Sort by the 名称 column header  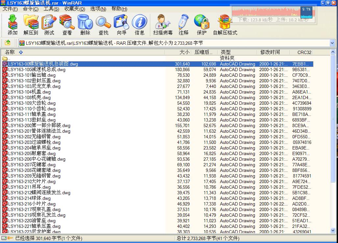click(x=83, y=52)
